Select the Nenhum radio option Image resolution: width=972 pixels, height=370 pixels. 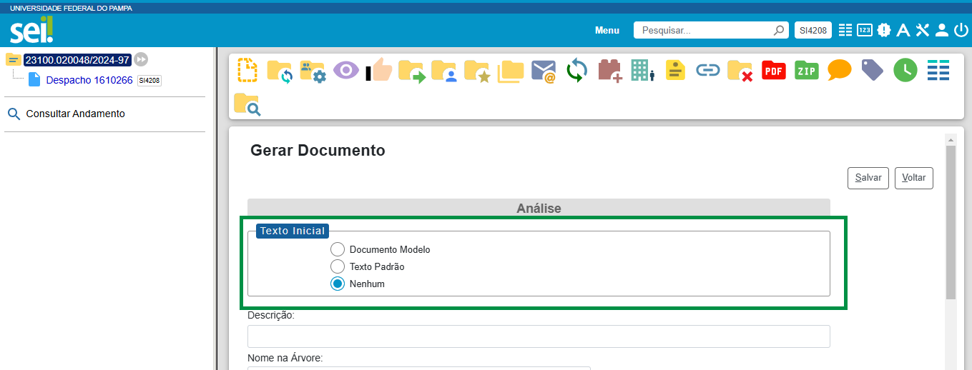[x=338, y=284]
